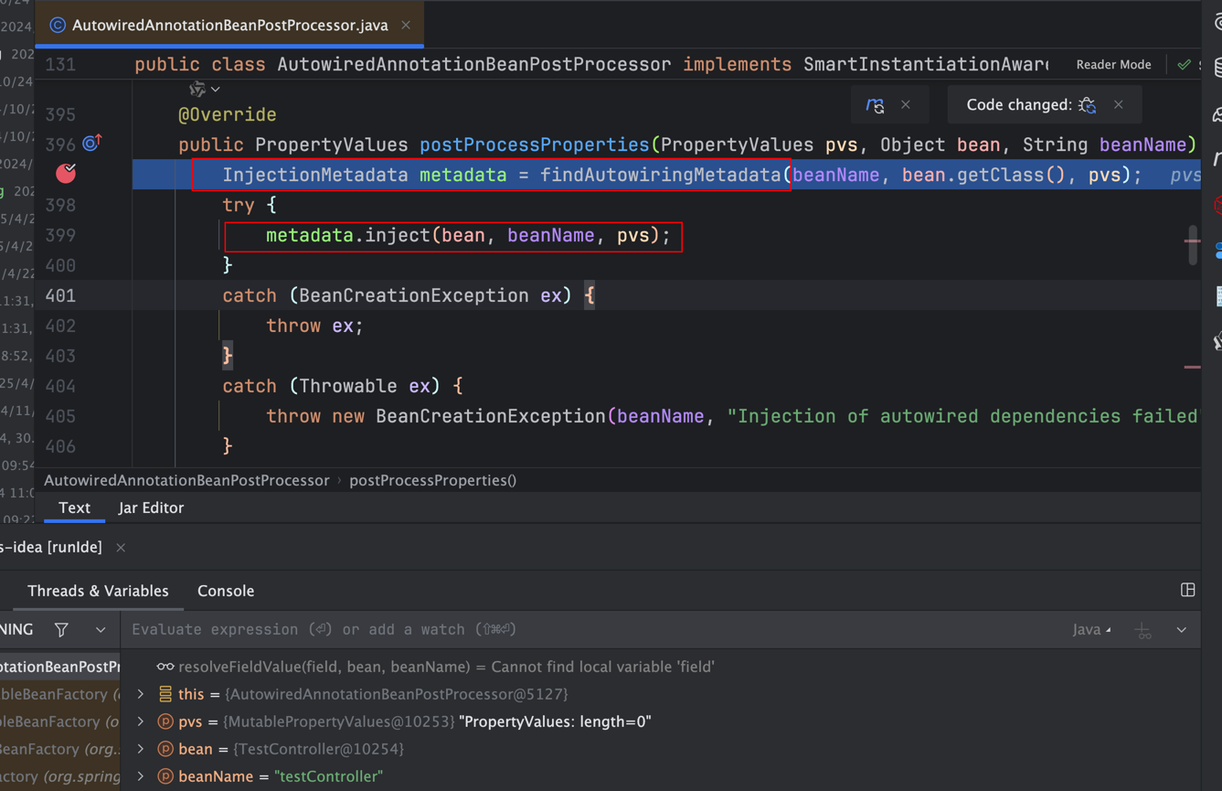The width and height of the screenshot is (1222, 791).
Task: Open the Java language selector dropdown
Action: click(x=1092, y=629)
